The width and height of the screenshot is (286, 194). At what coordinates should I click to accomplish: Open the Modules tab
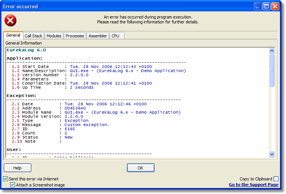54,36
